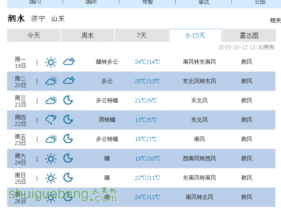Click the 周六 24日 date cell
Viewport: 281px width, 209px height.
20,159
